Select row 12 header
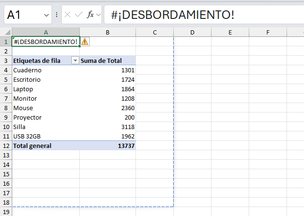 6,146
